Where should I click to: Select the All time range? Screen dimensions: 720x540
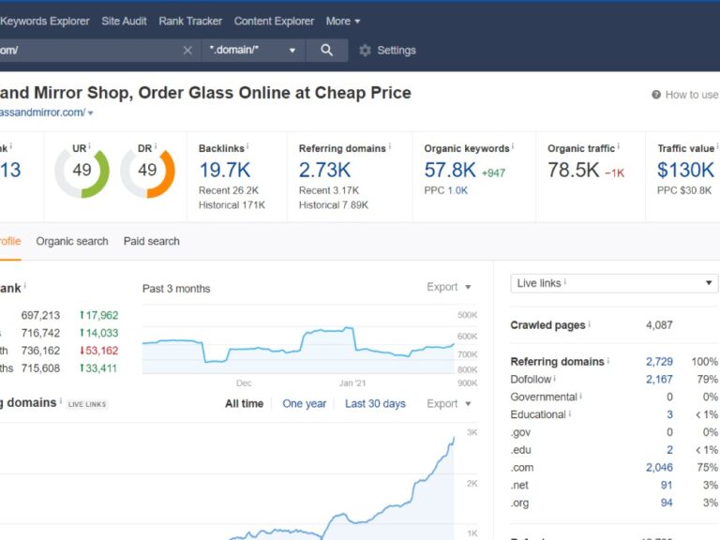(245, 404)
